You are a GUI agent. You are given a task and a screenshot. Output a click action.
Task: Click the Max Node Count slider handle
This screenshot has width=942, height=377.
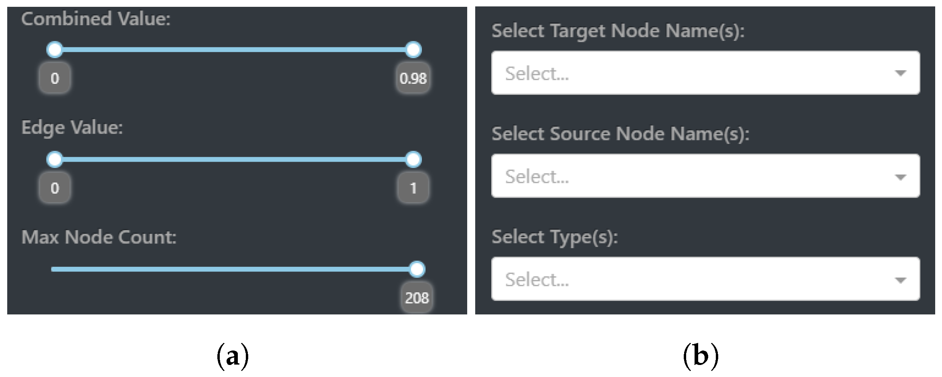pos(417,269)
